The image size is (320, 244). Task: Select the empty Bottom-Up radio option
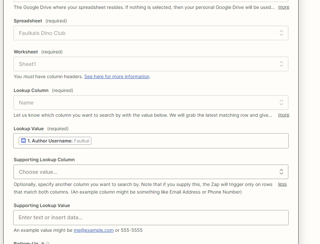tap(48, 243)
